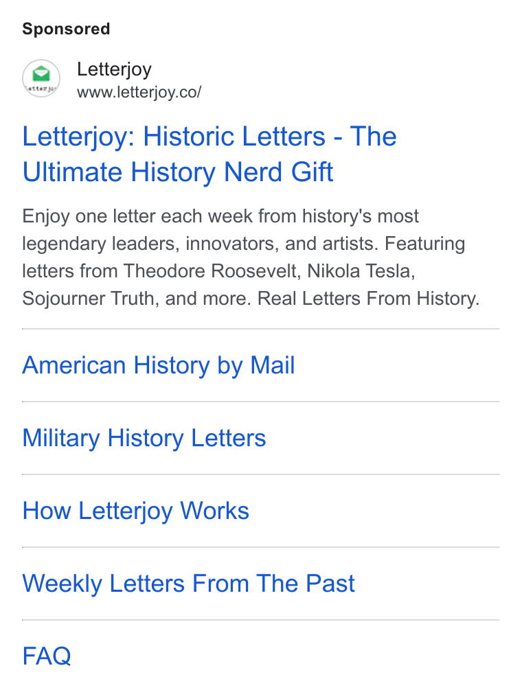The width and height of the screenshot is (522, 692).
Task: Click the Letterjoy advertiser name
Action: pos(115,69)
